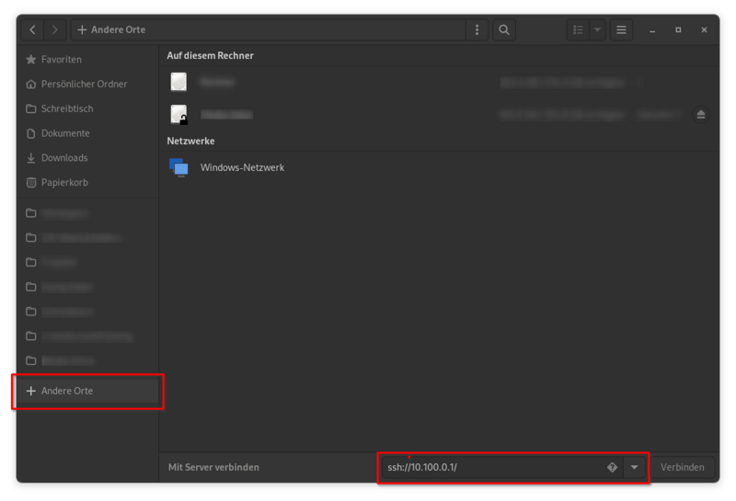The image size is (736, 501).
Task: Open Schreibtisch folder in sidebar
Action: click(x=88, y=108)
